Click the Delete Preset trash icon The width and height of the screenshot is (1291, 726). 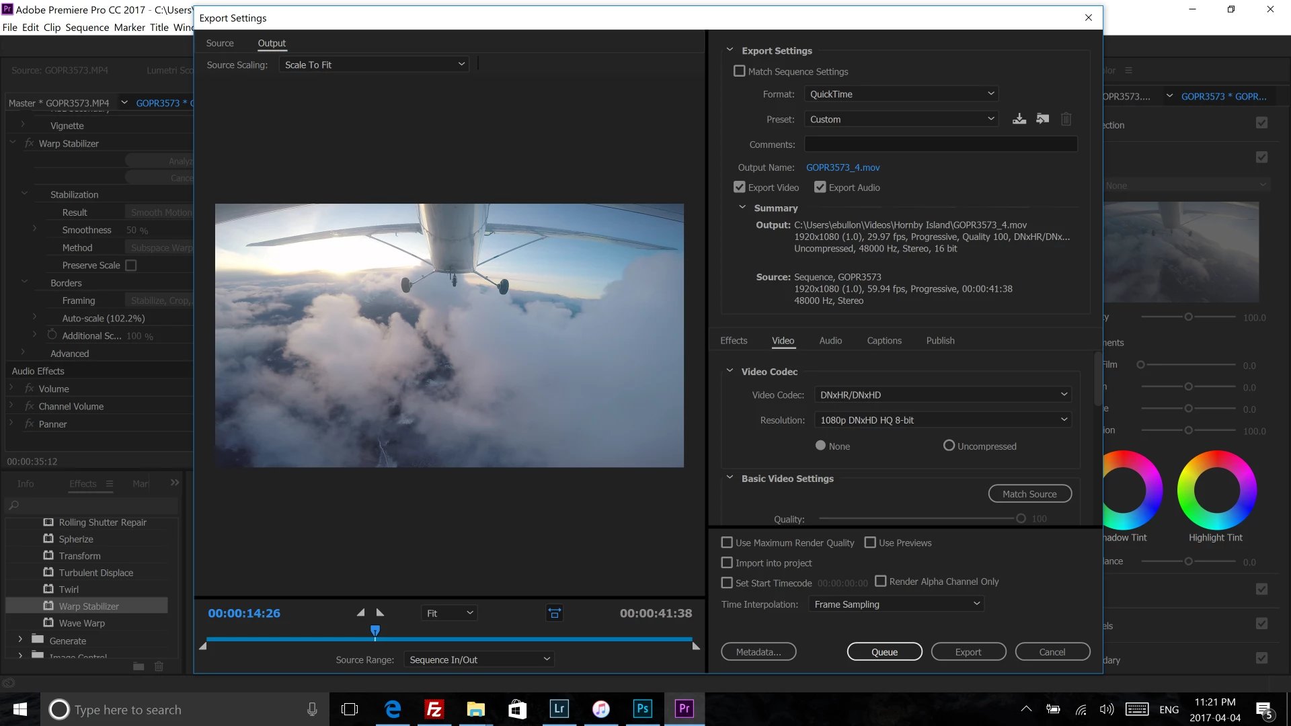coord(1066,119)
